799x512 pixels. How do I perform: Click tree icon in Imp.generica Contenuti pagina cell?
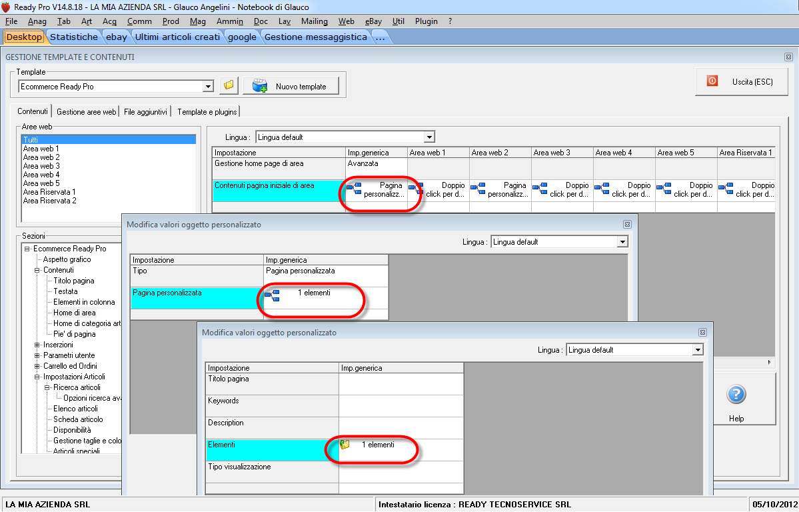pyautogui.click(x=354, y=189)
